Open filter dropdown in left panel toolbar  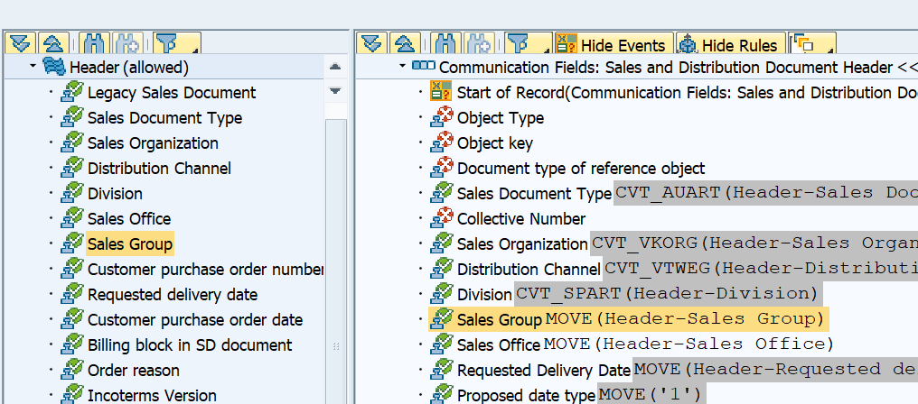[x=177, y=44]
